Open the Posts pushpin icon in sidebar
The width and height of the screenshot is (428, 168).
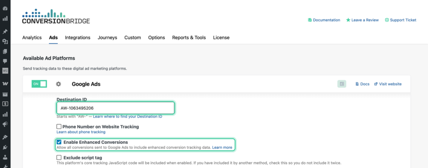(5, 32)
